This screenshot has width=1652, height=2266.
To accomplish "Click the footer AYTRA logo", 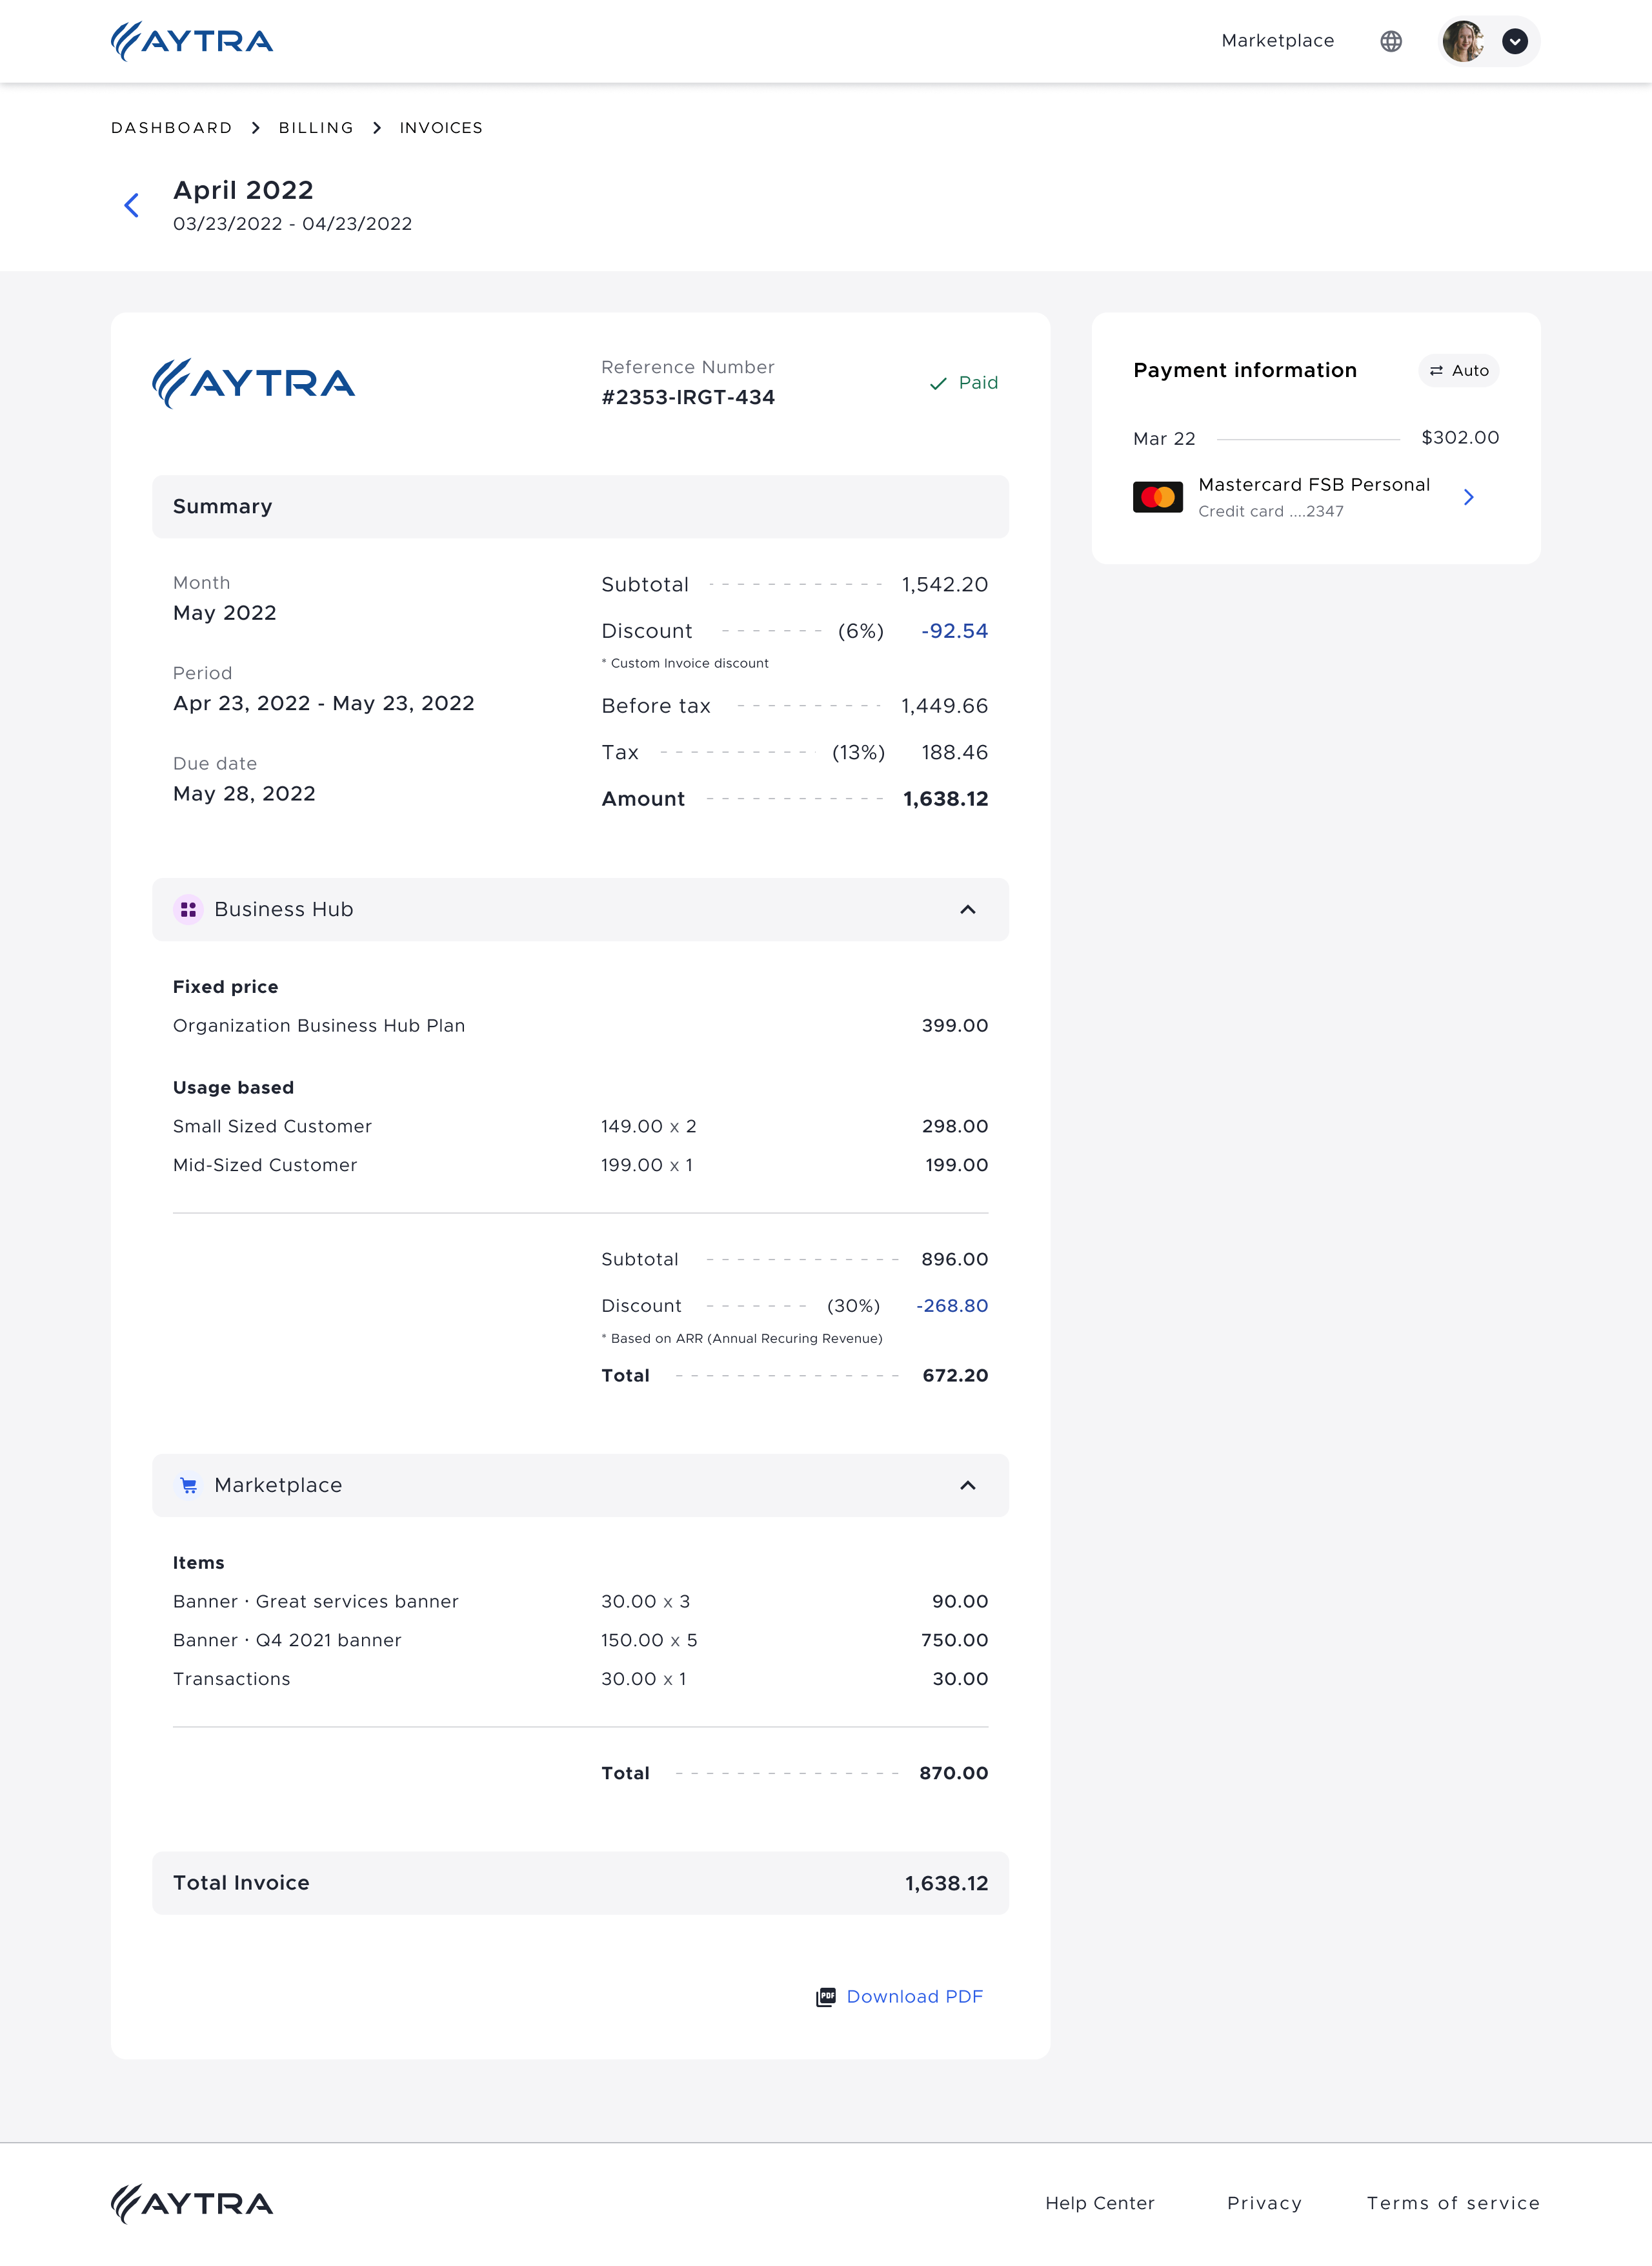I will coord(192,2203).
